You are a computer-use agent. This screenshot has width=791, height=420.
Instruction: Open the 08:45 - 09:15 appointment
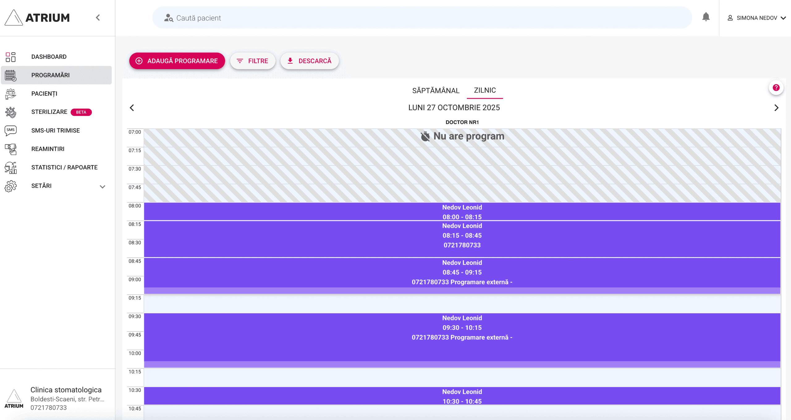pos(462,276)
